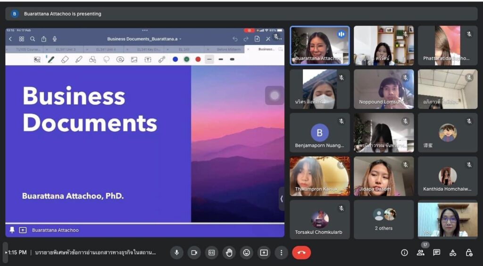This screenshot has width=483, height=266.
Task: Expand the side panel arrow on presentation
Action: (282, 198)
